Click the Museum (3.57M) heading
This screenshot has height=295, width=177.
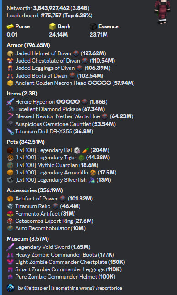pos(28,239)
